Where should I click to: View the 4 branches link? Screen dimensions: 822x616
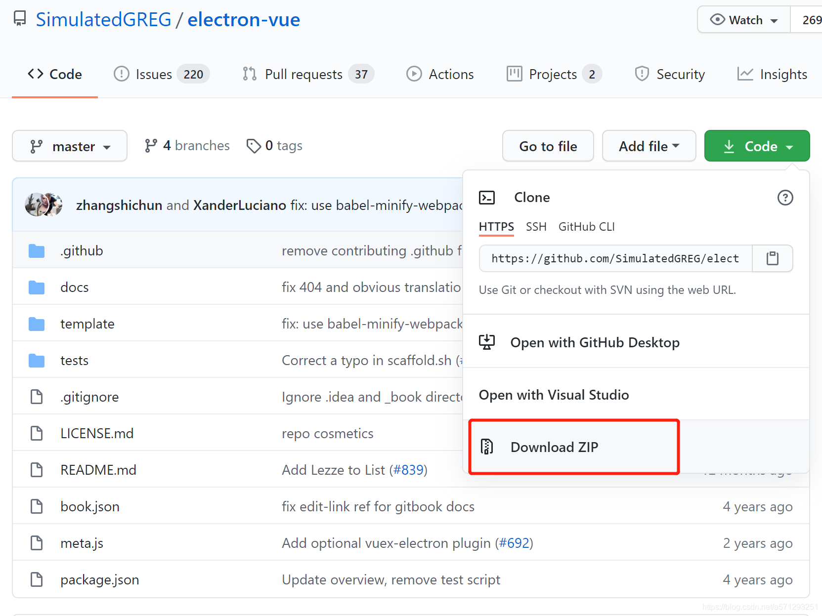pos(187,146)
